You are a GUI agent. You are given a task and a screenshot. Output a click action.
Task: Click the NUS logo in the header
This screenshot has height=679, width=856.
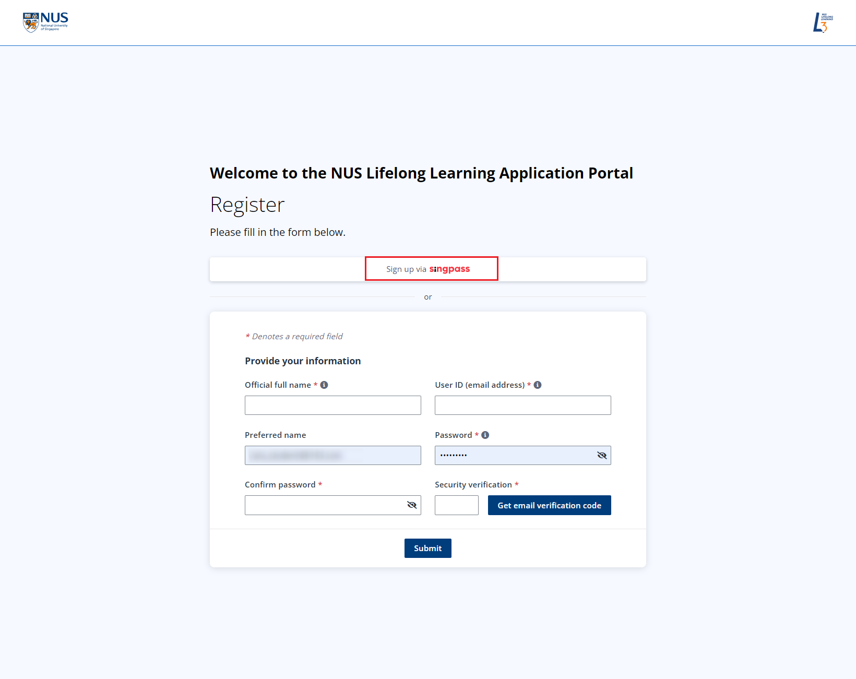click(45, 22)
